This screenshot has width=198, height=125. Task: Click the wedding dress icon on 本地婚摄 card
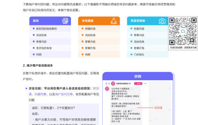114,21
